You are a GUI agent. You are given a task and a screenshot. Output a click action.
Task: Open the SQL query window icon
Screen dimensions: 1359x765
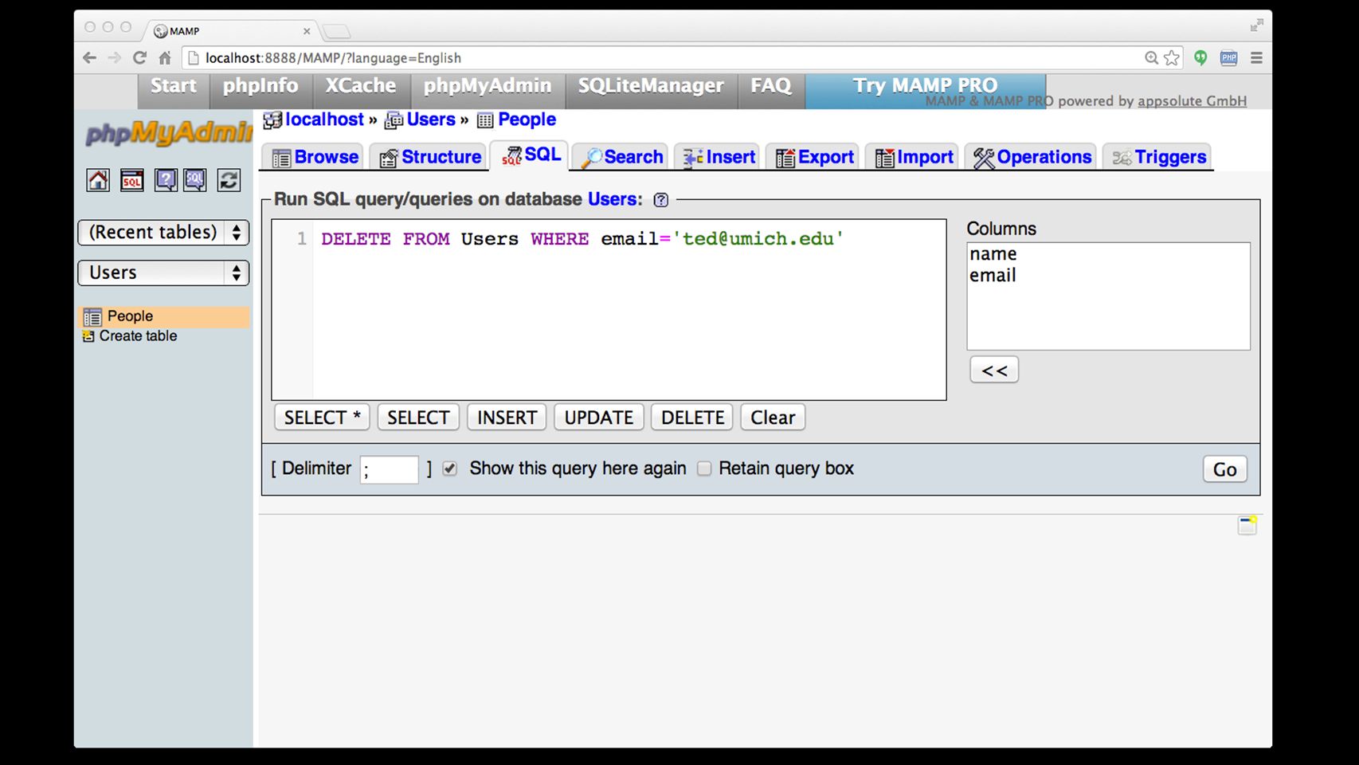(x=132, y=180)
